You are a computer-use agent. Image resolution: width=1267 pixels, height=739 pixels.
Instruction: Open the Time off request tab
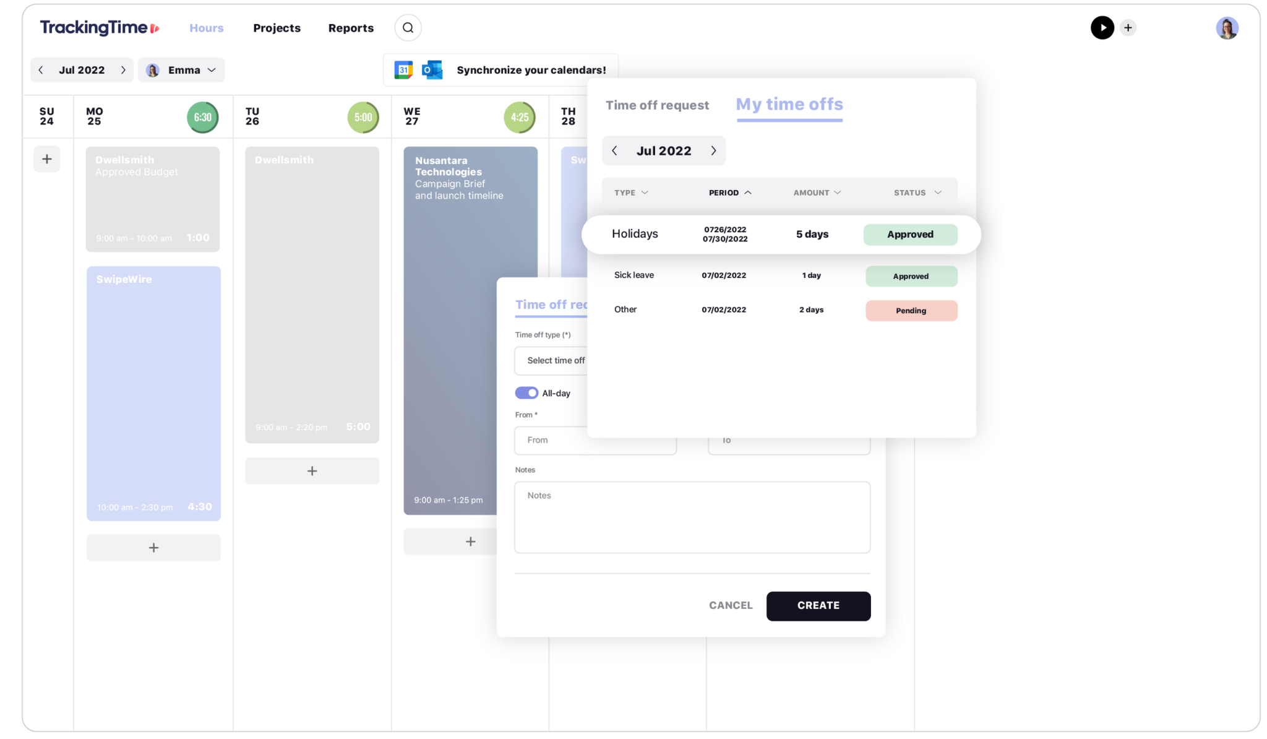658,105
